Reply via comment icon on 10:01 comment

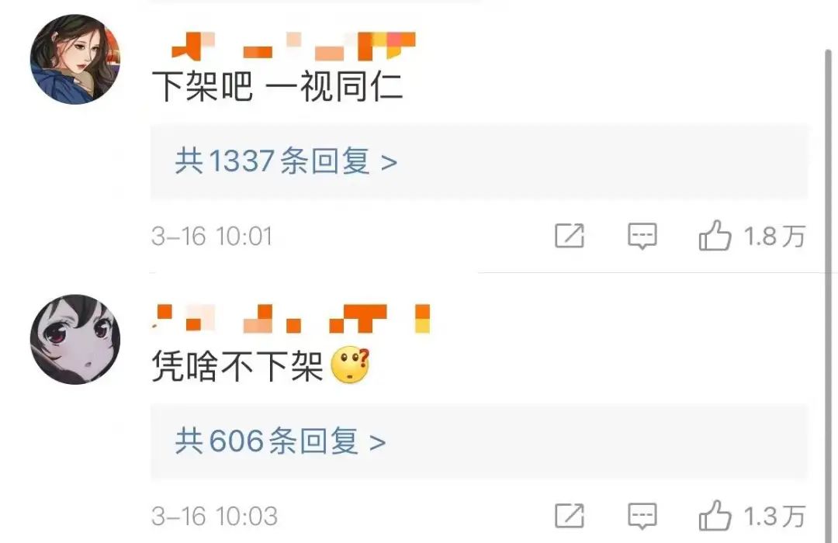642,236
